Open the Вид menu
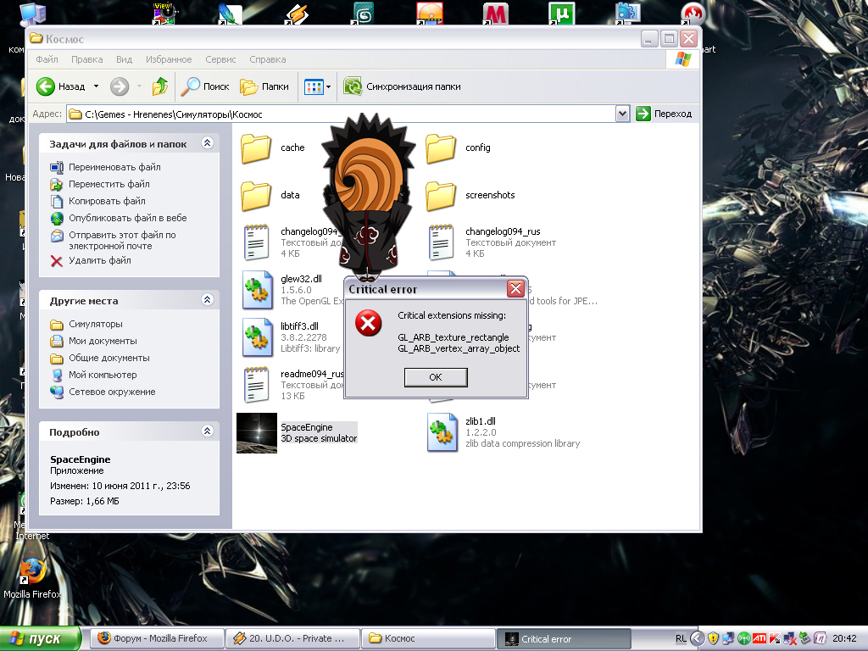The height and width of the screenshot is (651, 868). click(124, 59)
